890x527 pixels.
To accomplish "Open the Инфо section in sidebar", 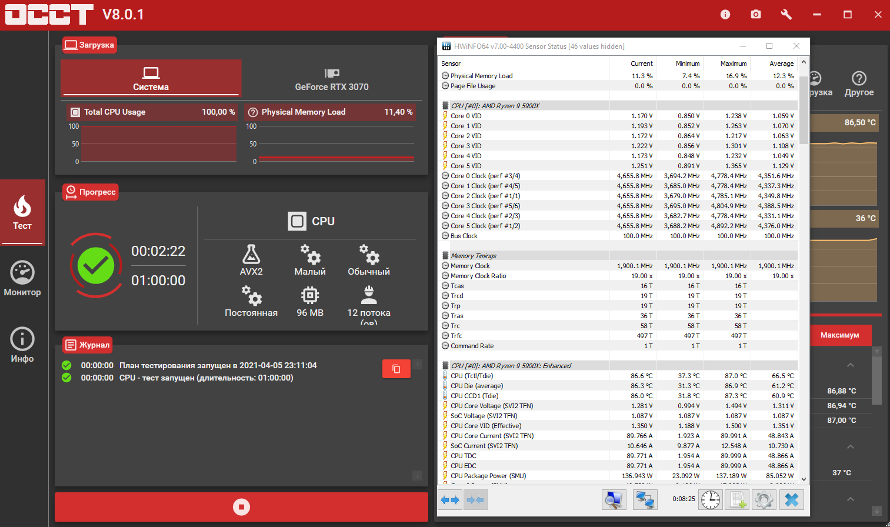I will tap(22, 345).
